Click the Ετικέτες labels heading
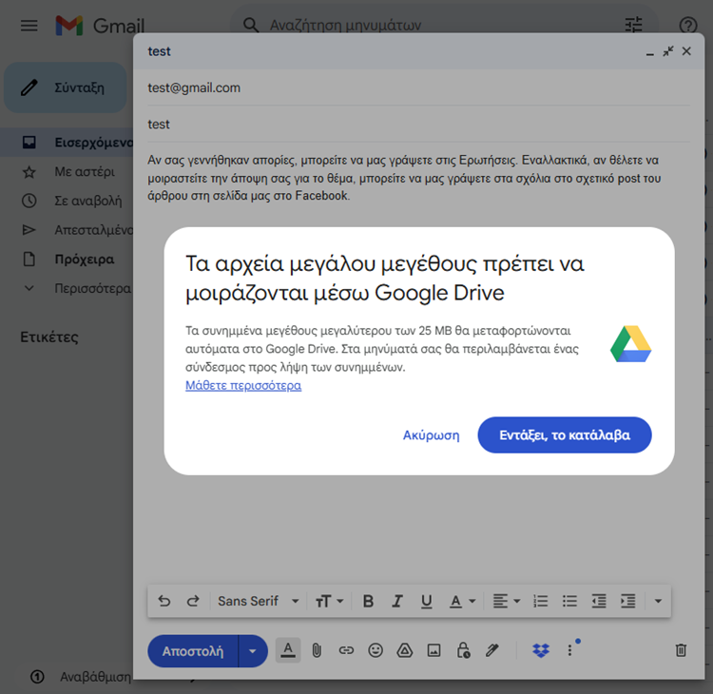Screen dimensions: 713x694 click(49, 337)
